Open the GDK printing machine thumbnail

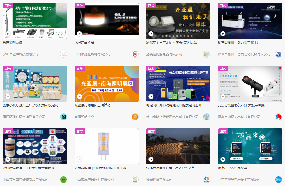click(x=250, y=21)
